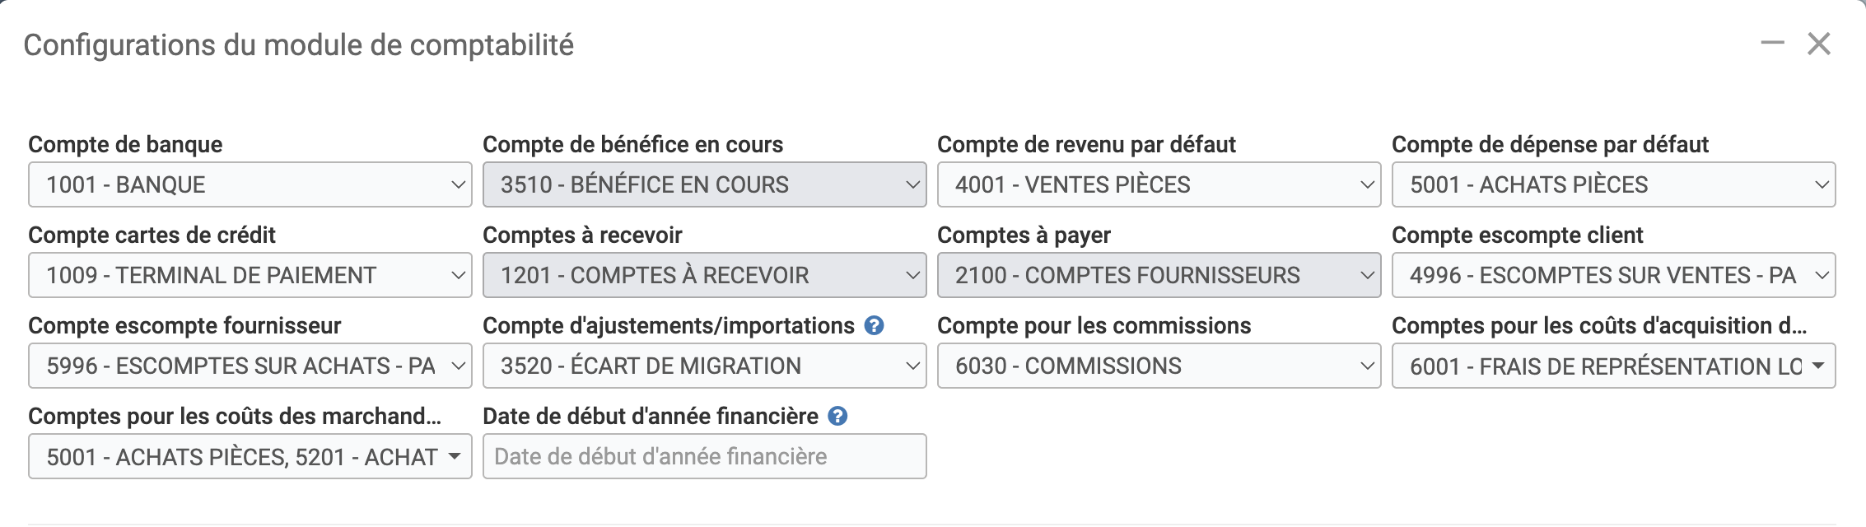This screenshot has width=1866, height=527.
Task: Click help icon beside Date de début d'année financière
Action: tap(837, 417)
